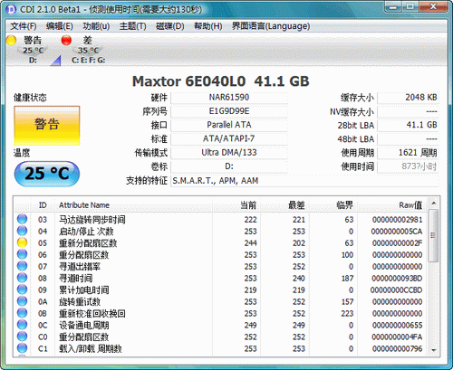The image size is (453, 370).
Task: Select the 重新校准回收换回 row
Action: click(220, 314)
